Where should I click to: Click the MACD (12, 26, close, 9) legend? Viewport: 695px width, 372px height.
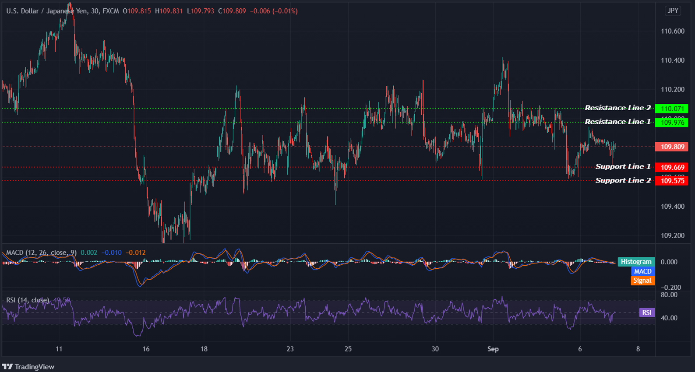coord(41,253)
